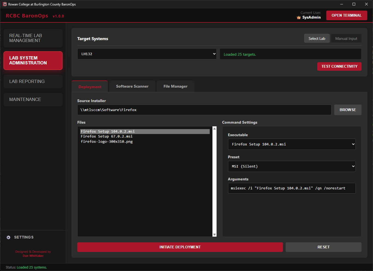The image size is (373, 271).
Task: Click the crown icon beside SysAdmin
Action: click(x=298, y=17)
